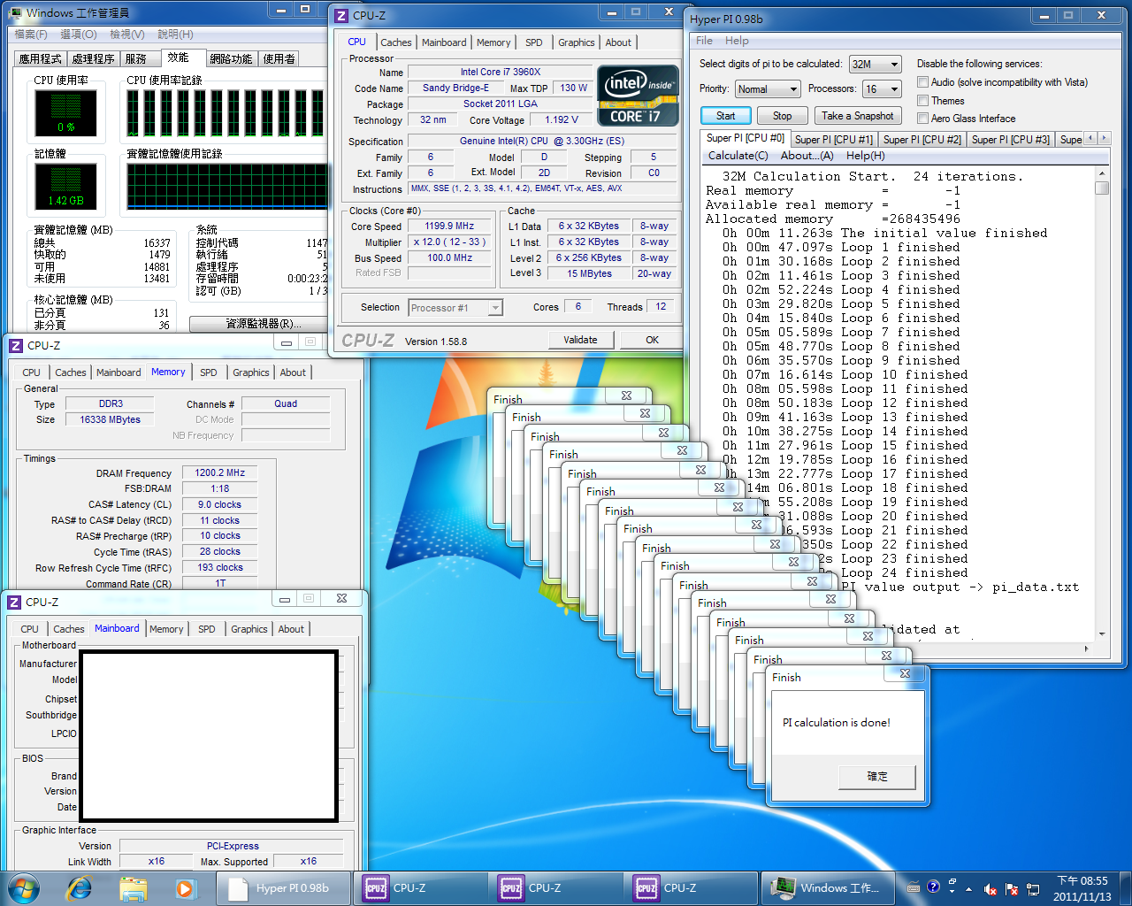Screen dimensions: 1132x906
Task: Click the Validate button in CPU-Z
Action: pos(580,340)
